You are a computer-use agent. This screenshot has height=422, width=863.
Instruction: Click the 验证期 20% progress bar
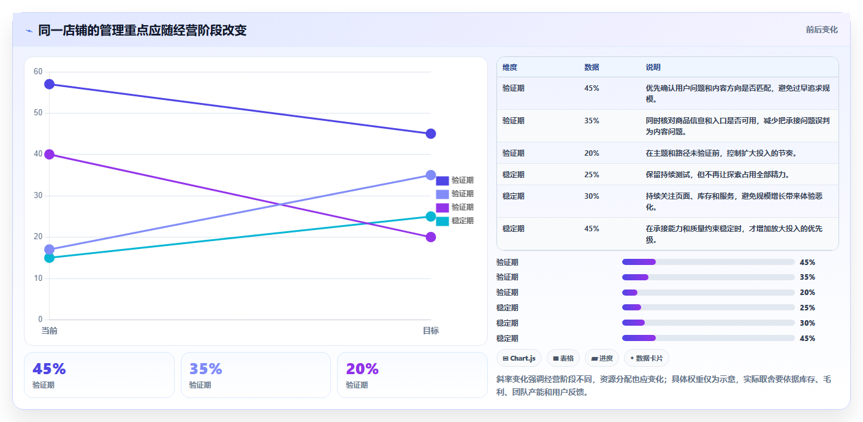[708, 293]
